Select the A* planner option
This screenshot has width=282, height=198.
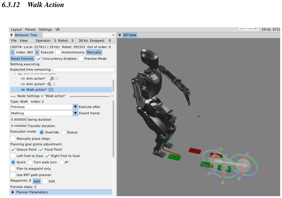click(x=61, y=162)
